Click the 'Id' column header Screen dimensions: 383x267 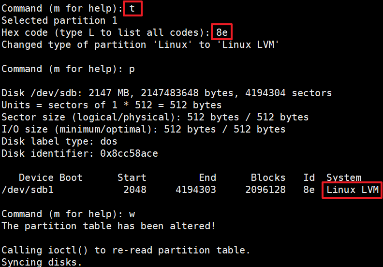pos(309,178)
